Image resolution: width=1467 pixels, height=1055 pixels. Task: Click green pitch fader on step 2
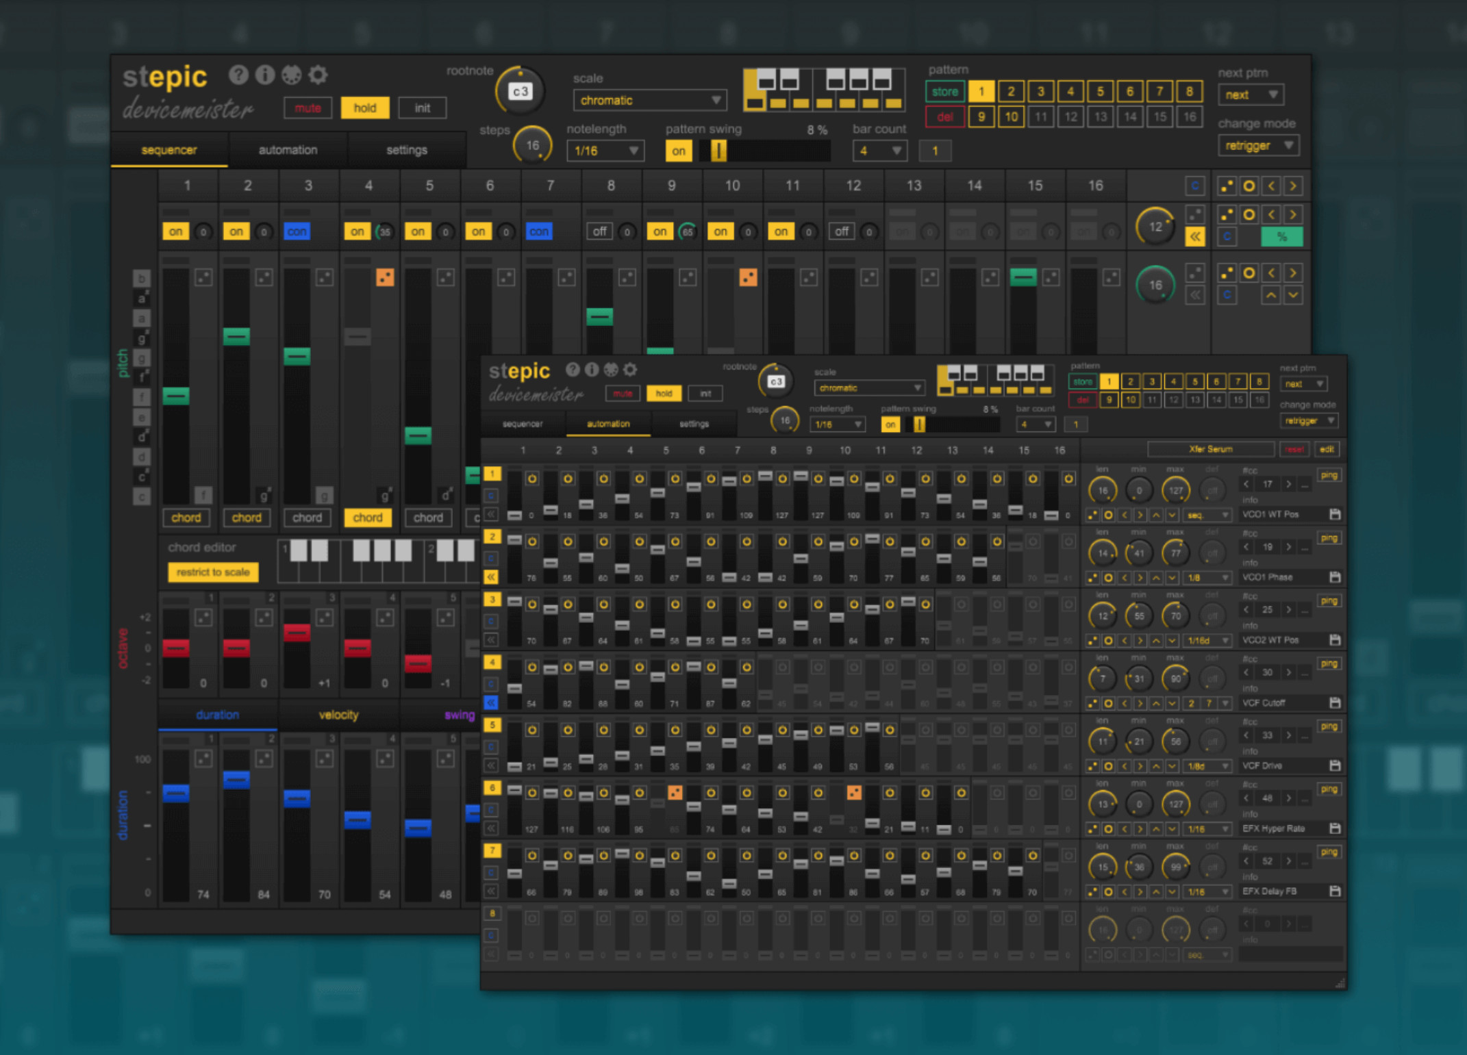pyautogui.click(x=236, y=336)
